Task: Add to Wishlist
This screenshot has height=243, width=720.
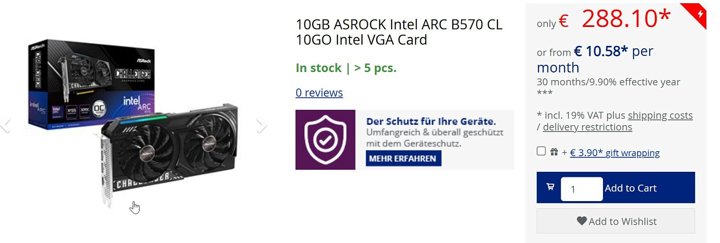Action: tap(616, 221)
